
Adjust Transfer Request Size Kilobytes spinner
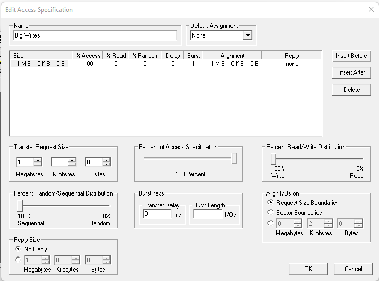[x=72, y=162]
